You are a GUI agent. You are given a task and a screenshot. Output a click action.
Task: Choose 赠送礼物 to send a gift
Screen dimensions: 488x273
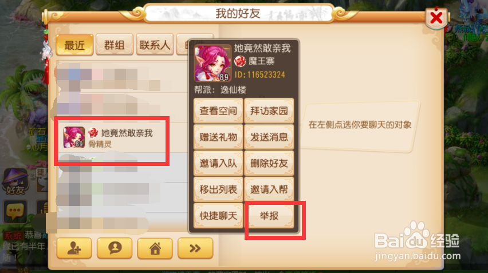218,137
